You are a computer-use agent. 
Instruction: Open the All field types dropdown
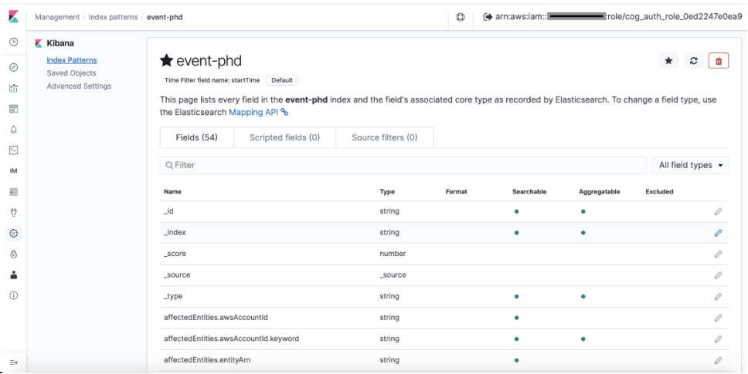coord(690,165)
